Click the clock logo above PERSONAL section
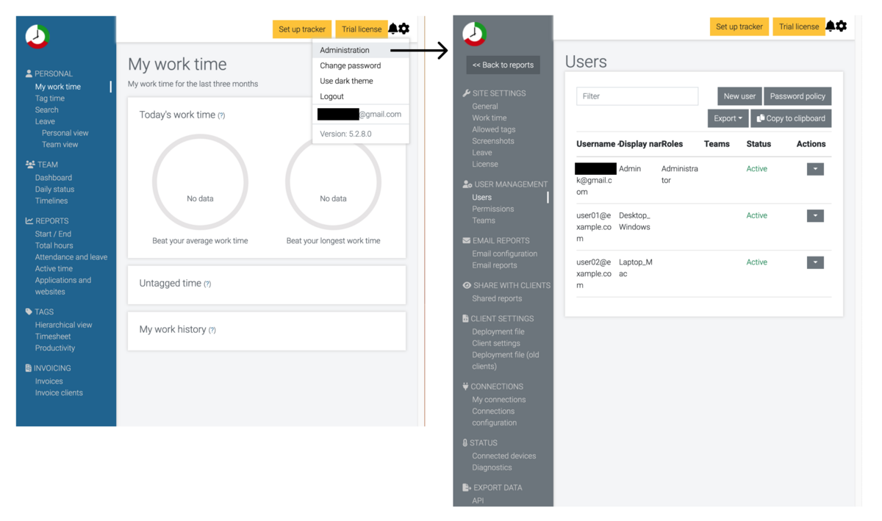The width and height of the screenshot is (882, 521). (37, 36)
